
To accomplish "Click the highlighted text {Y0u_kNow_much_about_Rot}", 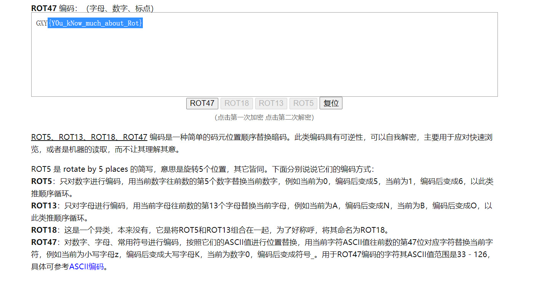I will point(95,23).
